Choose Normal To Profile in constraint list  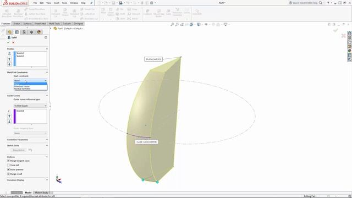tap(30, 89)
